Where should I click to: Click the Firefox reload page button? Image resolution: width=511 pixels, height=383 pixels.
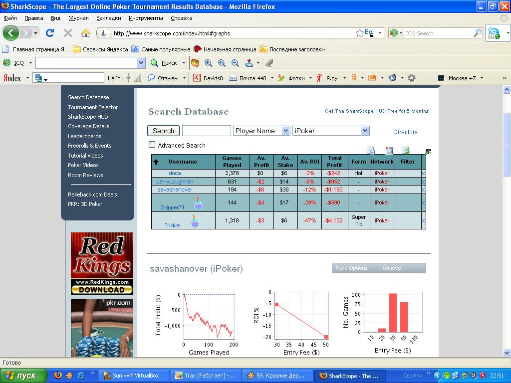tap(49, 33)
